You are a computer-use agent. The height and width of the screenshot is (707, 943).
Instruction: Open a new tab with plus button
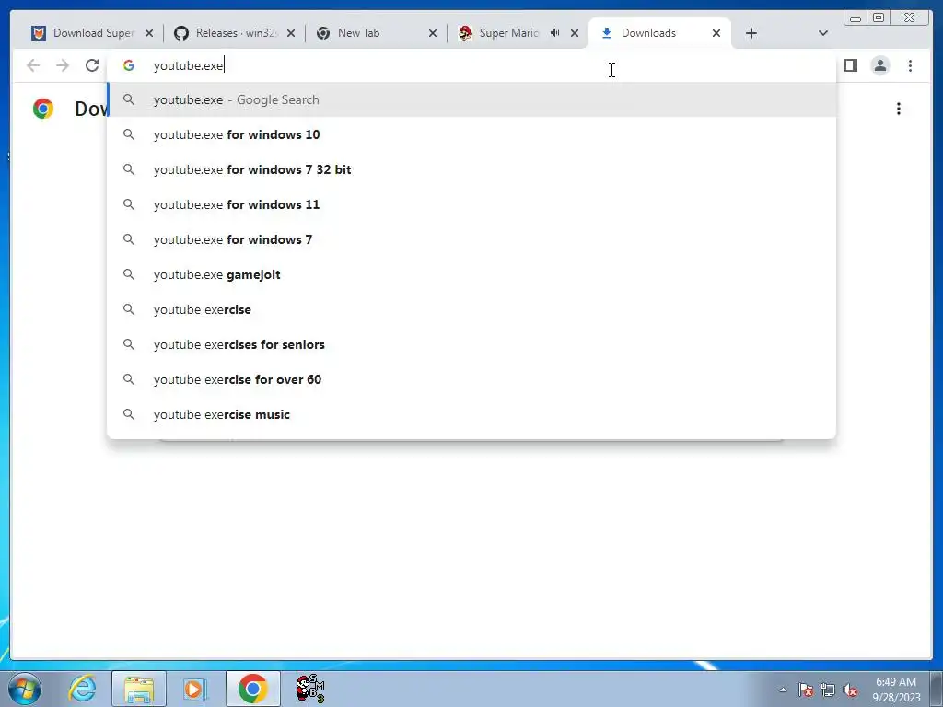(751, 33)
